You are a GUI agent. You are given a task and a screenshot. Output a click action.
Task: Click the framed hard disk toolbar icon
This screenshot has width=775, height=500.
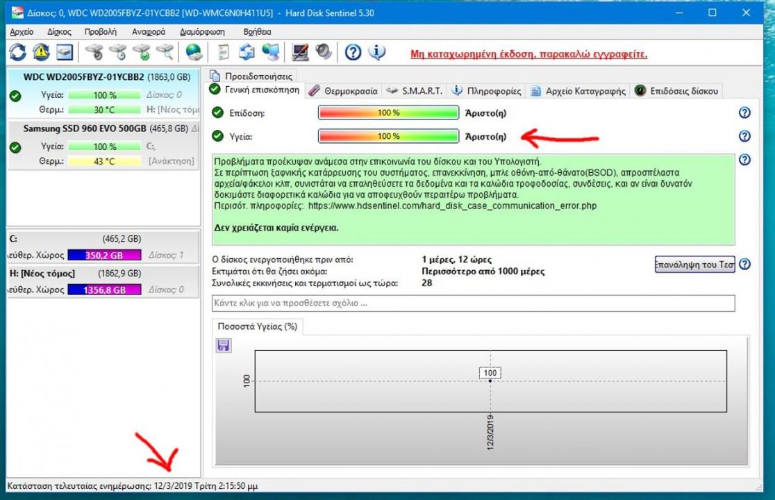pos(65,52)
